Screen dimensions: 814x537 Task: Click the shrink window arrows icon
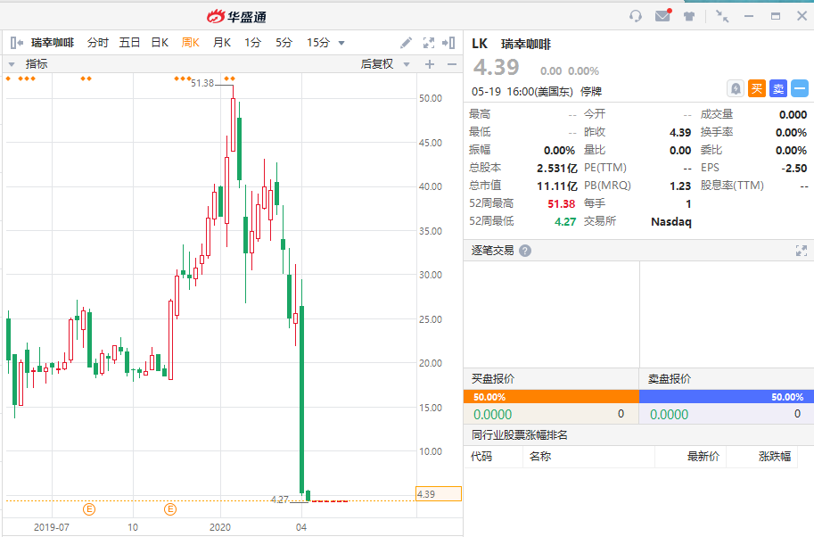click(722, 16)
